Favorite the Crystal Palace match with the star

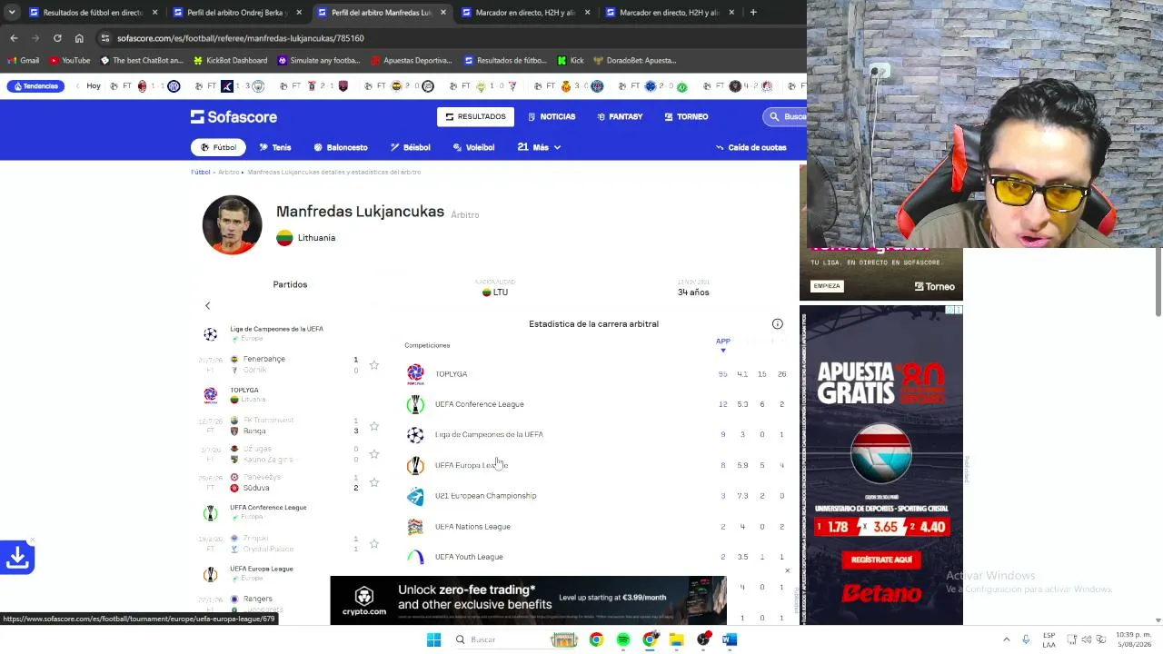pos(373,543)
